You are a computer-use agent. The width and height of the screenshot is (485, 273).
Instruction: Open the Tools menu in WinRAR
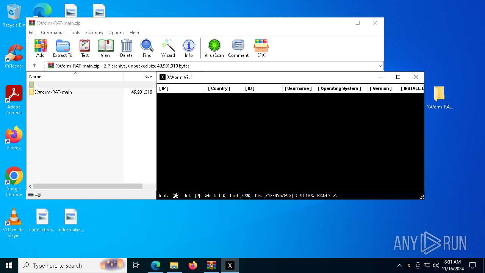[75, 33]
